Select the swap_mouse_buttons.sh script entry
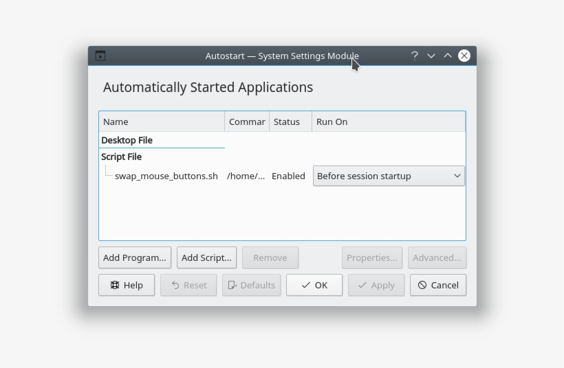Viewport: 564px width, 368px height. click(166, 176)
